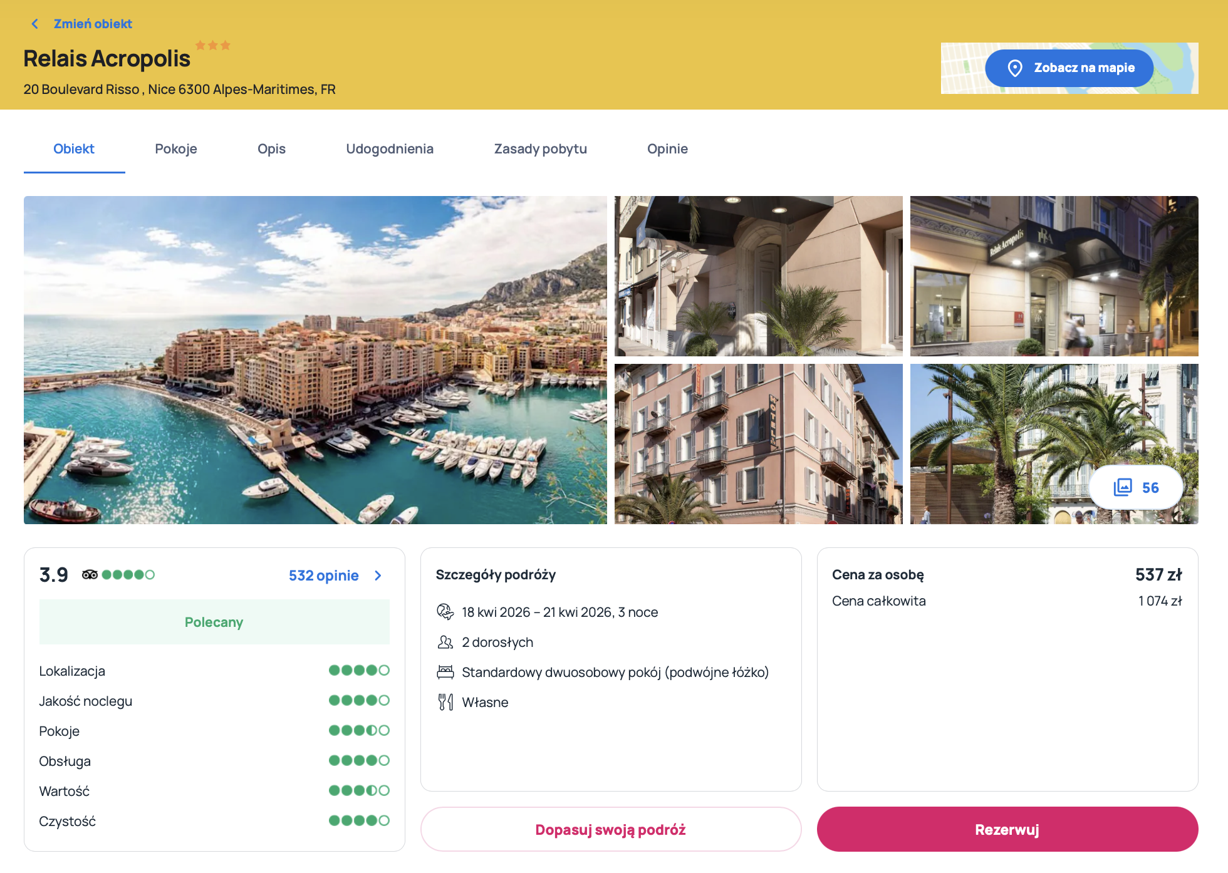Click the Szczegóły podróży heading
This screenshot has height=873, width=1228.
pos(496,575)
